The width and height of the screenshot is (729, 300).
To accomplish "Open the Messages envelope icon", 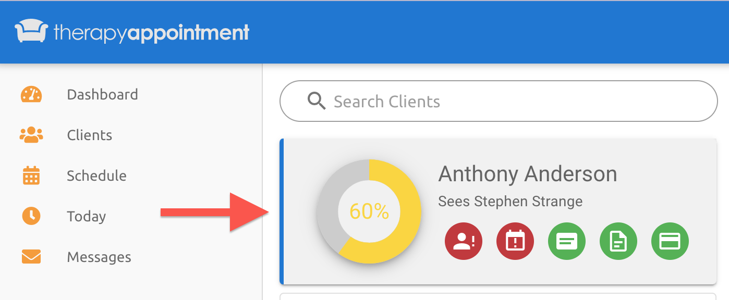I will click(x=31, y=257).
